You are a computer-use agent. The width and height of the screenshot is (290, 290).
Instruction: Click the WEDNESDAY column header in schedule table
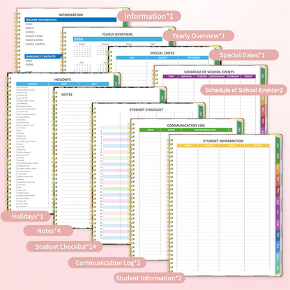click(217, 76)
